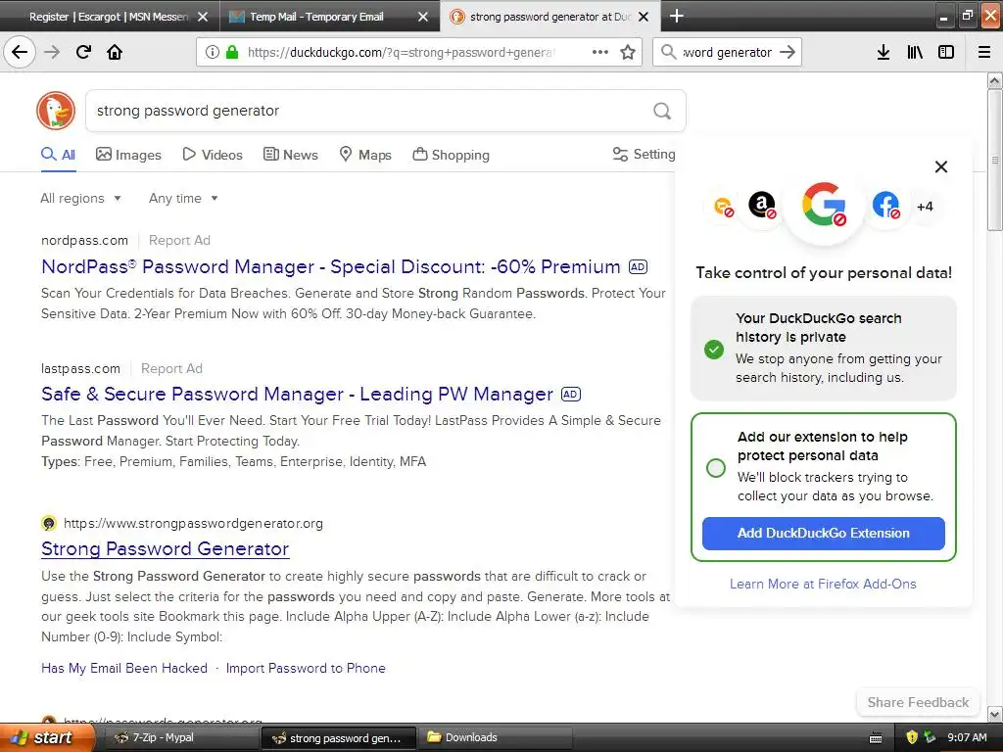Submit the toolbar search with arrow
Image resolution: width=1003 pixels, height=752 pixels.
point(788,52)
